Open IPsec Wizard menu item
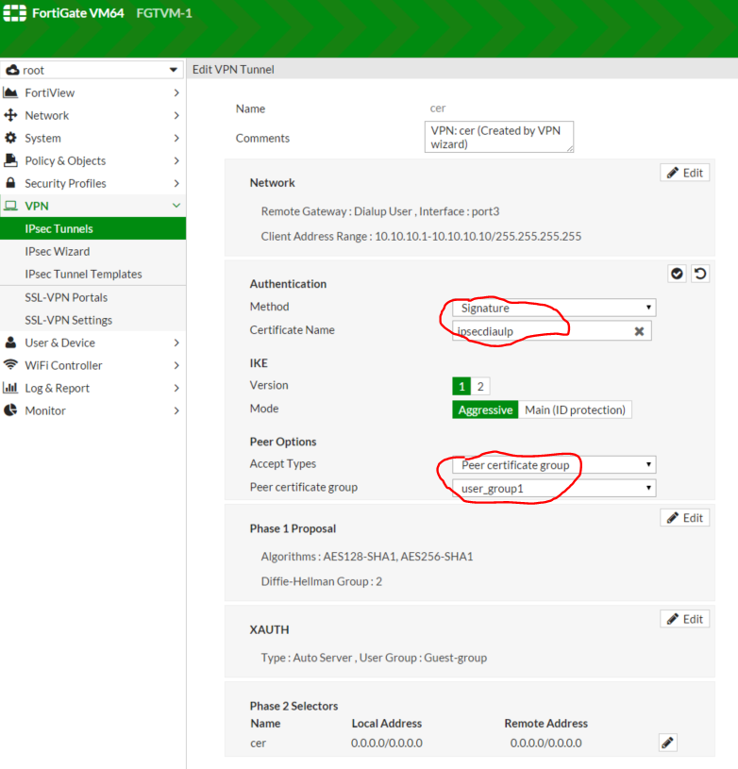Viewport: 738px width, 769px height. tap(58, 251)
